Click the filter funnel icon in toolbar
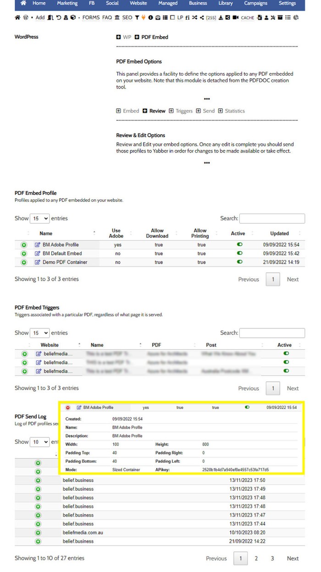 pyautogui.click(x=137, y=17)
